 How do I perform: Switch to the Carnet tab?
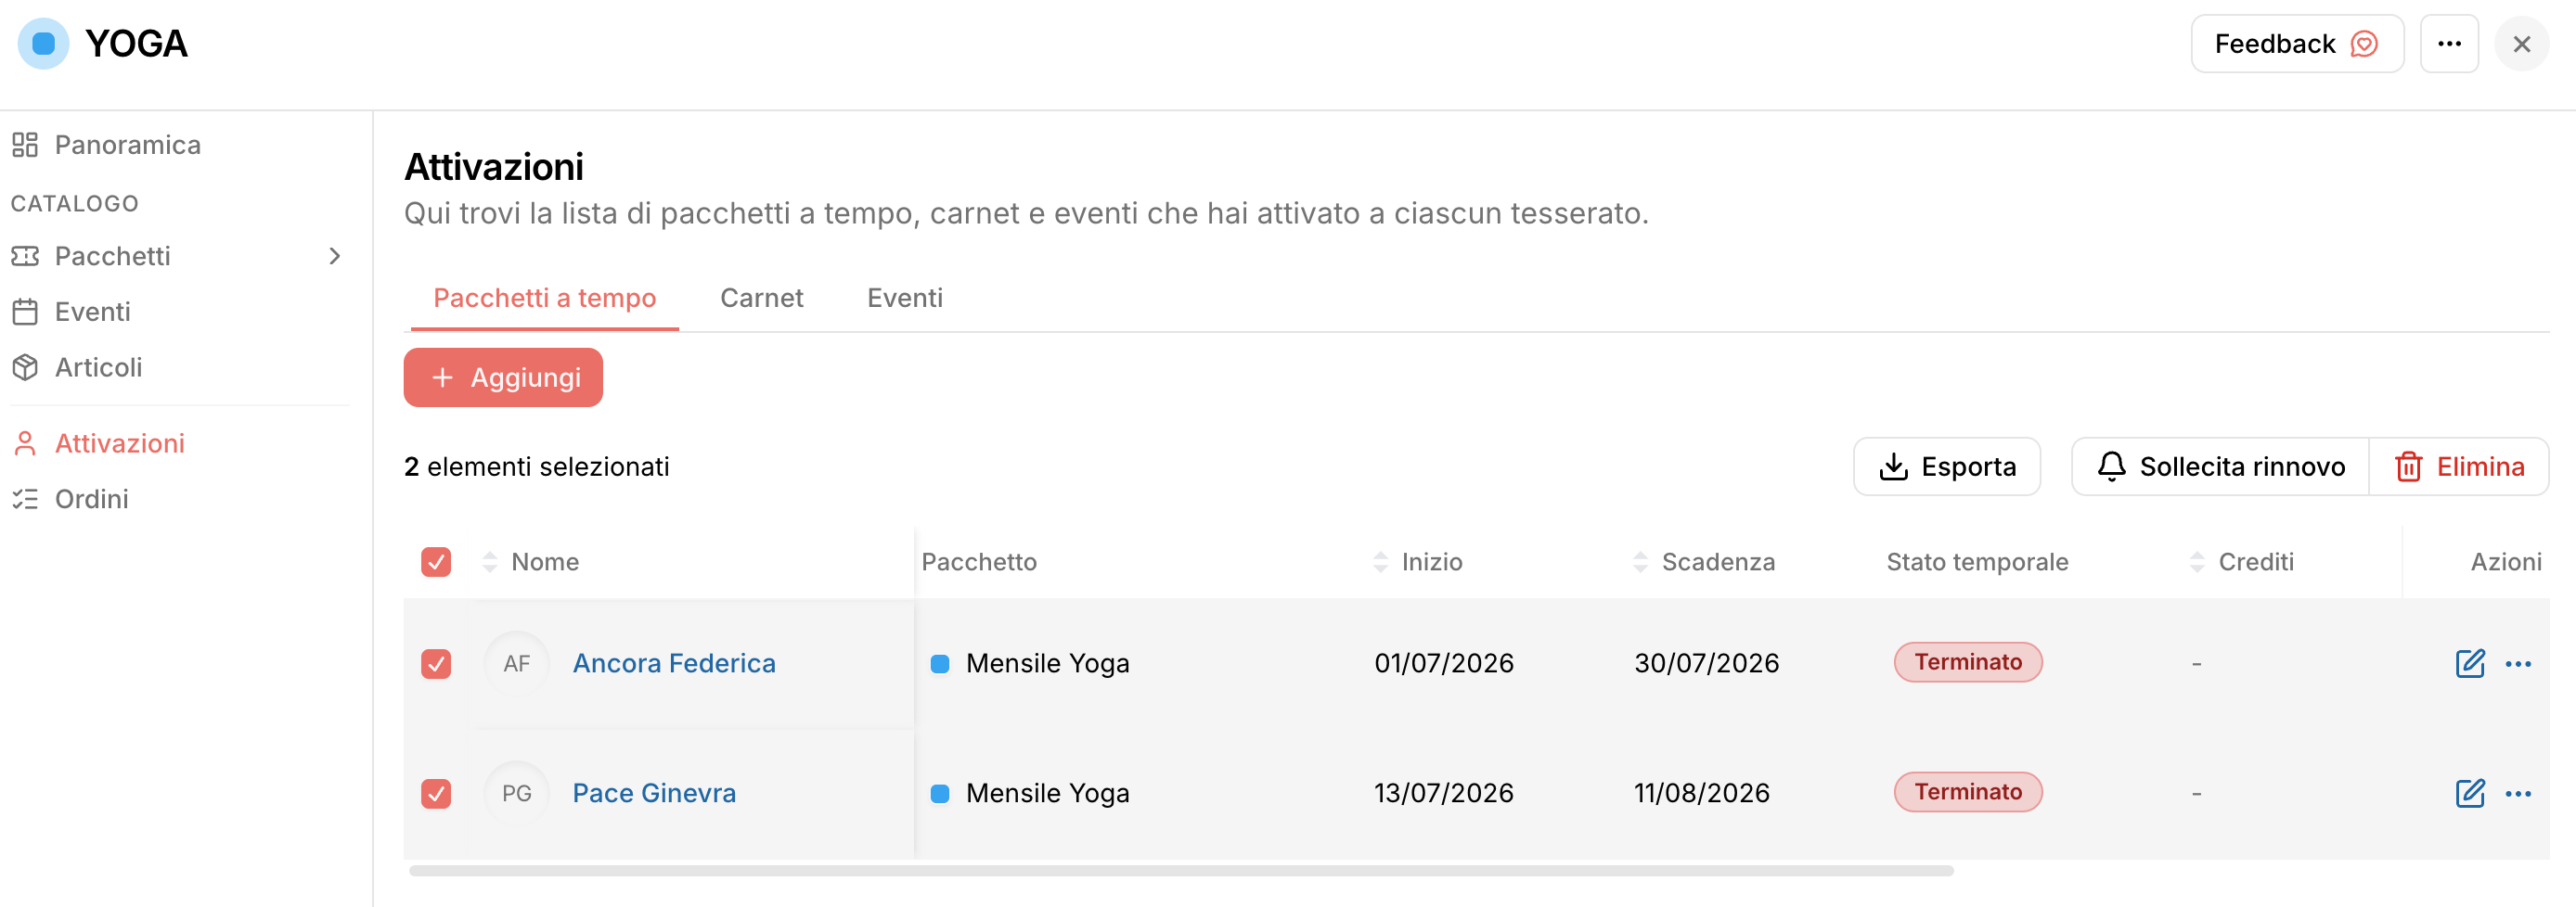(761, 298)
